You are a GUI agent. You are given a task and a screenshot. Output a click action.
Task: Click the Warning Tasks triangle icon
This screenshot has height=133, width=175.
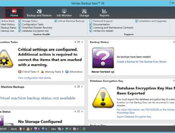coord(42,72)
